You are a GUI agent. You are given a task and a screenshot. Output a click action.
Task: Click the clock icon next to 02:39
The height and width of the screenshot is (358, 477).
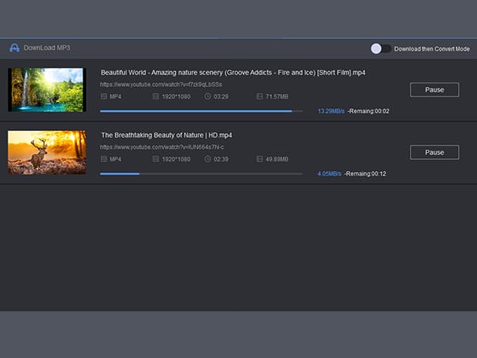click(207, 159)
